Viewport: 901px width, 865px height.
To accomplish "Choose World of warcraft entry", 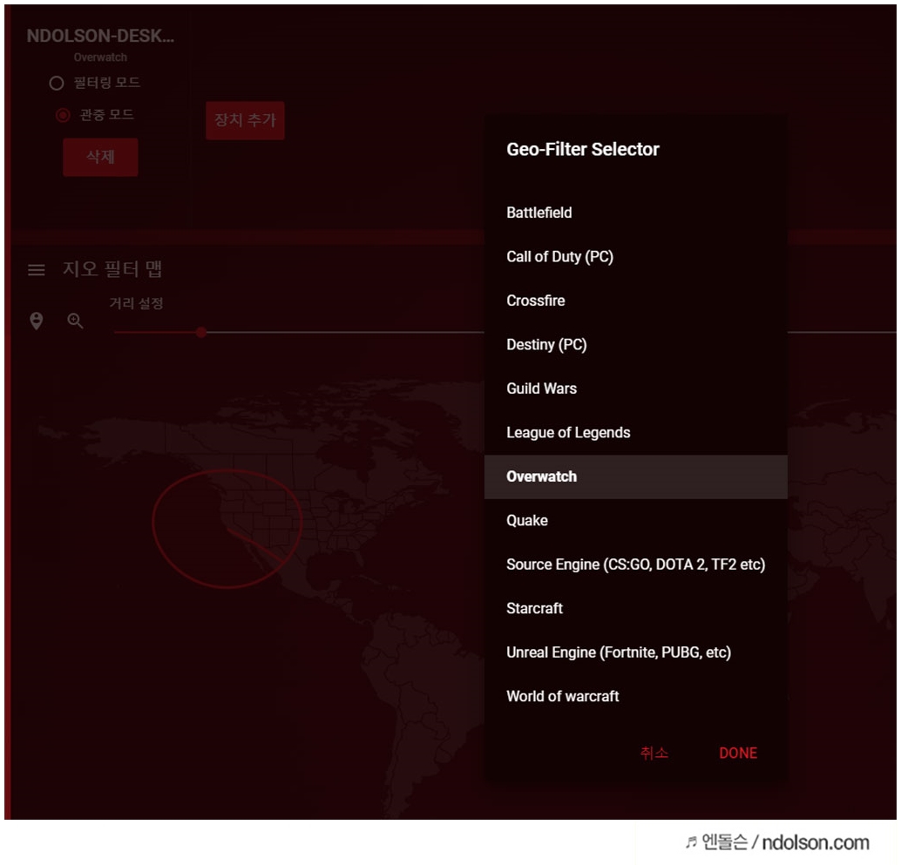I will pyautogui.click(x=635, y=696).
